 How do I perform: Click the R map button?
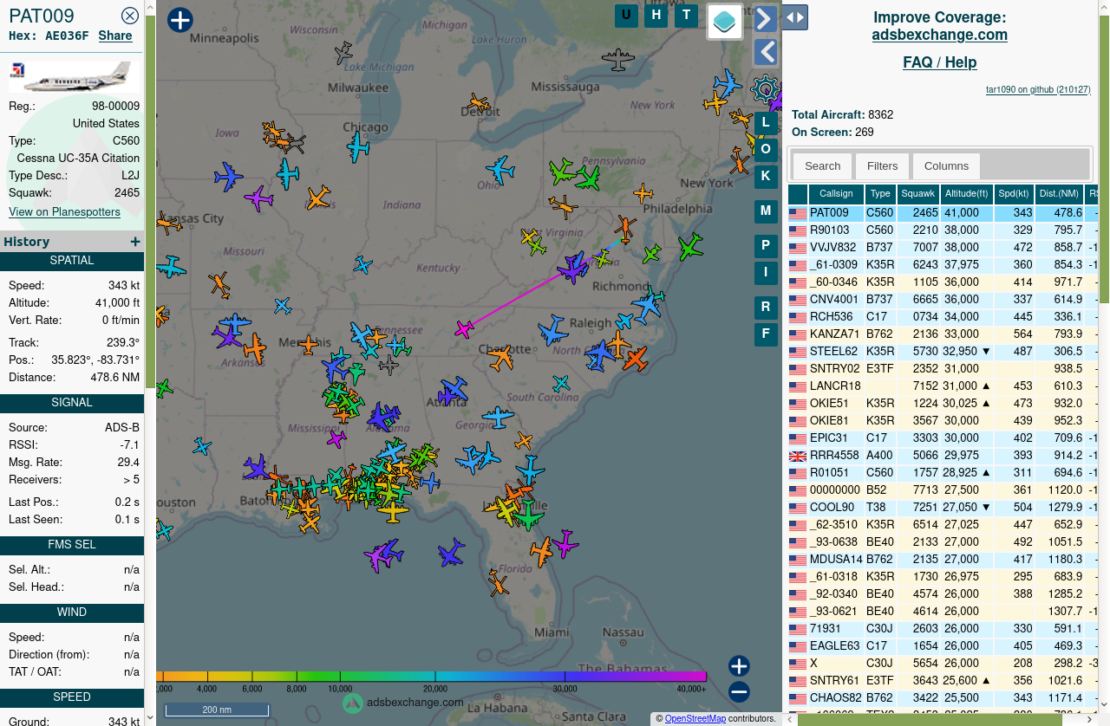coord(766,307)
